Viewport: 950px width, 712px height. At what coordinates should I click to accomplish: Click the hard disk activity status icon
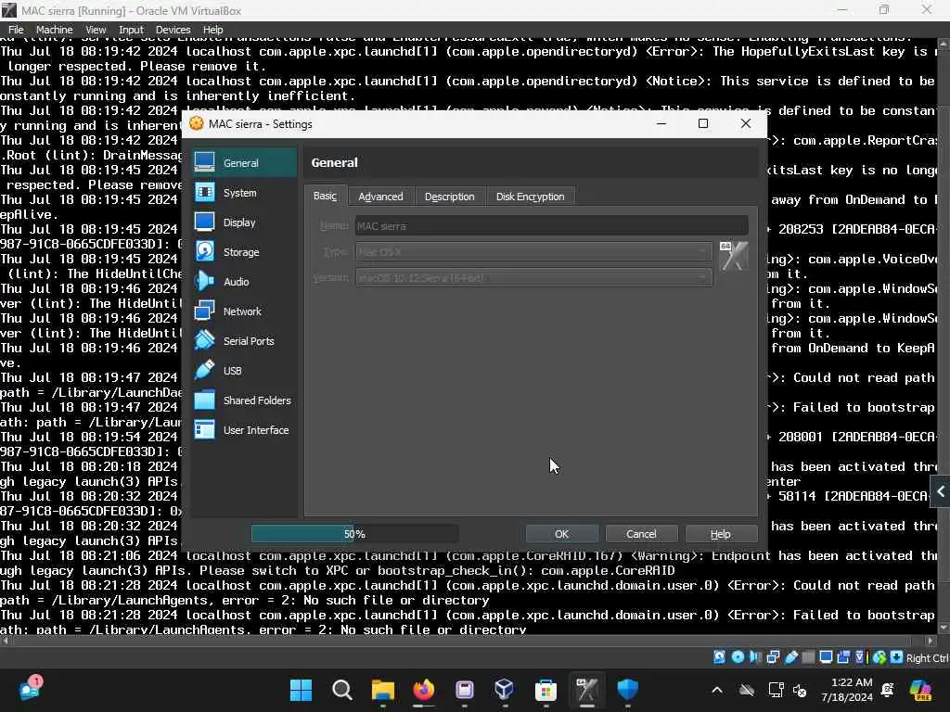719,657
